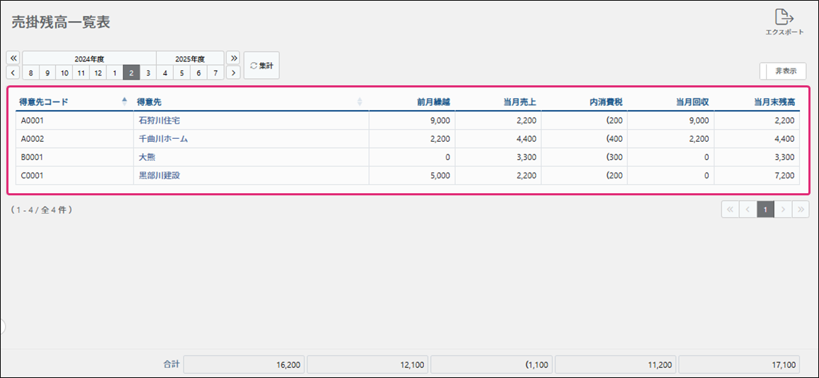Advance one month with single-right arrow

click(233, 73)
